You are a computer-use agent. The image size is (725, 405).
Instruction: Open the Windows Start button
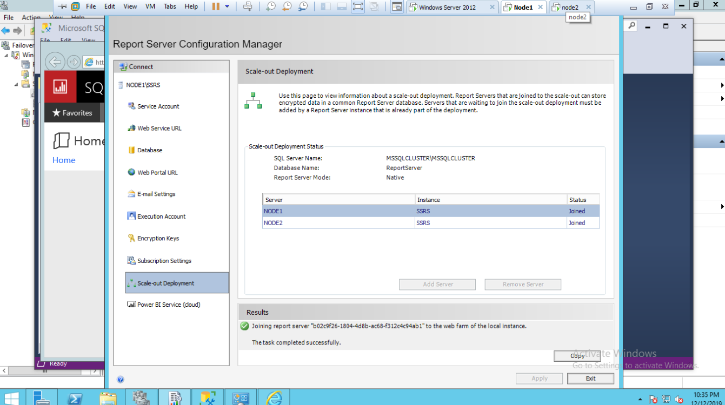tap(12, 398)
